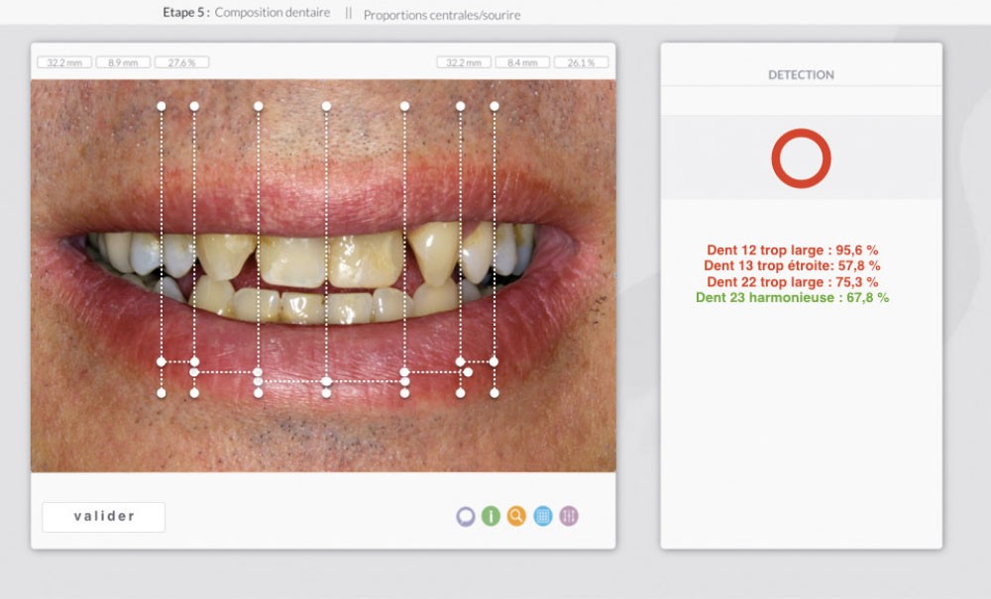Open the purple adjustment sliders icon
The height and width of the screenshot is (599, 991).
pyautogui.click(x=569, y=516)
